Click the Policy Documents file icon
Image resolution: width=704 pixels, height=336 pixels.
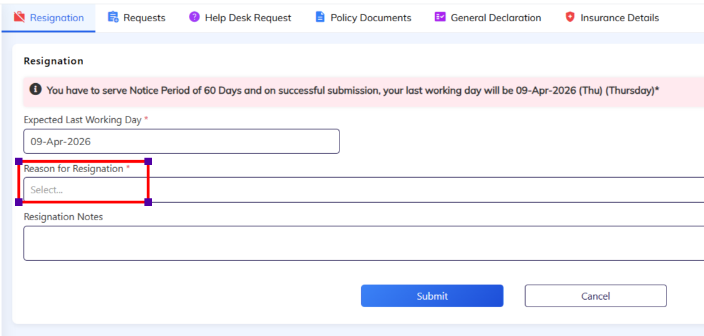click(x=320, y=18)
